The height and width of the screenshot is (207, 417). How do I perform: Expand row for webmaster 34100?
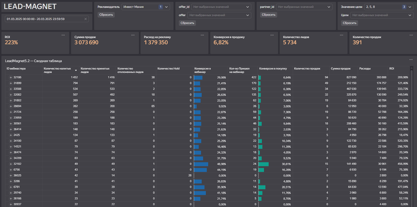10,141
